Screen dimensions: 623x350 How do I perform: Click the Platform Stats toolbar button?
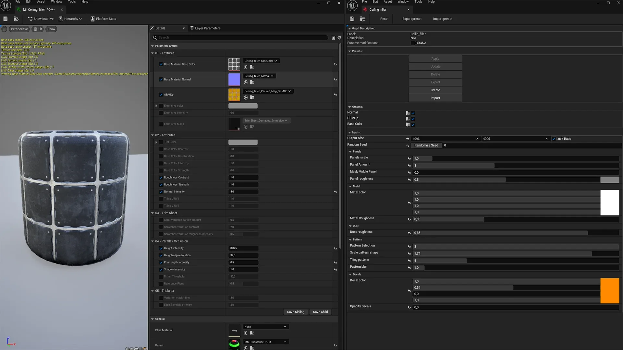pos(103,19)
